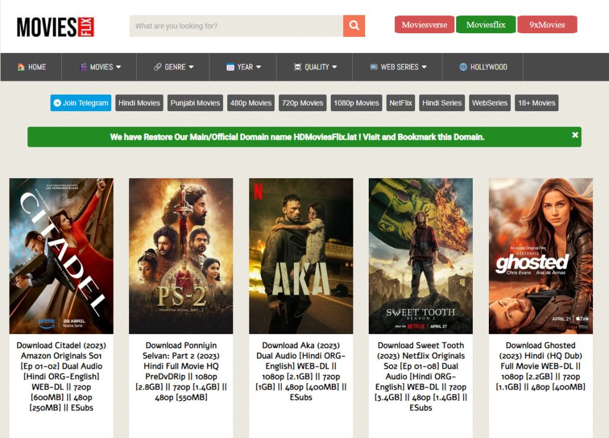The height and width of the screenshot is (438, 609).
Task: Click the green HDMoviesFlix domain notice text
Action: [297, 137]
